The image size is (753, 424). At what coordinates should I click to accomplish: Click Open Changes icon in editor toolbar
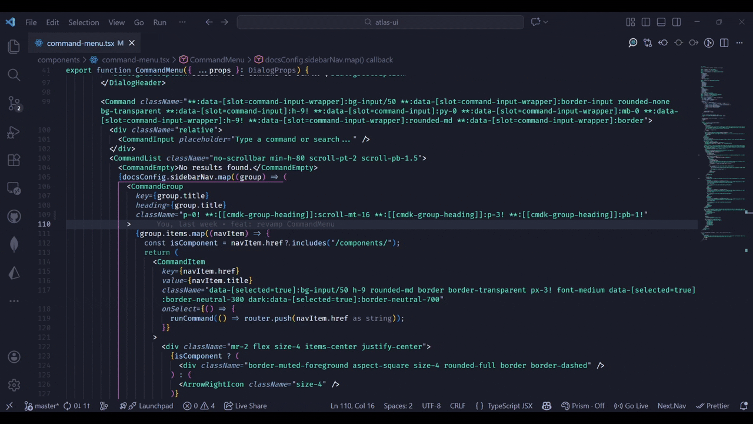pyautogui.click(x=648, y=43)
